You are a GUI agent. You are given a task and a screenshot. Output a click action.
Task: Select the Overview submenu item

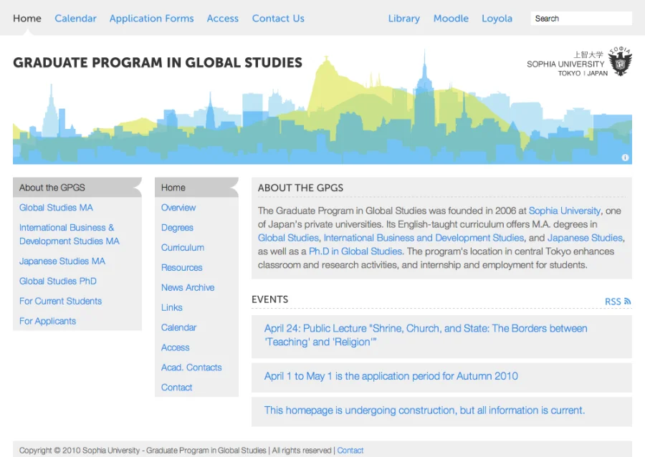(x=178, y=208)
